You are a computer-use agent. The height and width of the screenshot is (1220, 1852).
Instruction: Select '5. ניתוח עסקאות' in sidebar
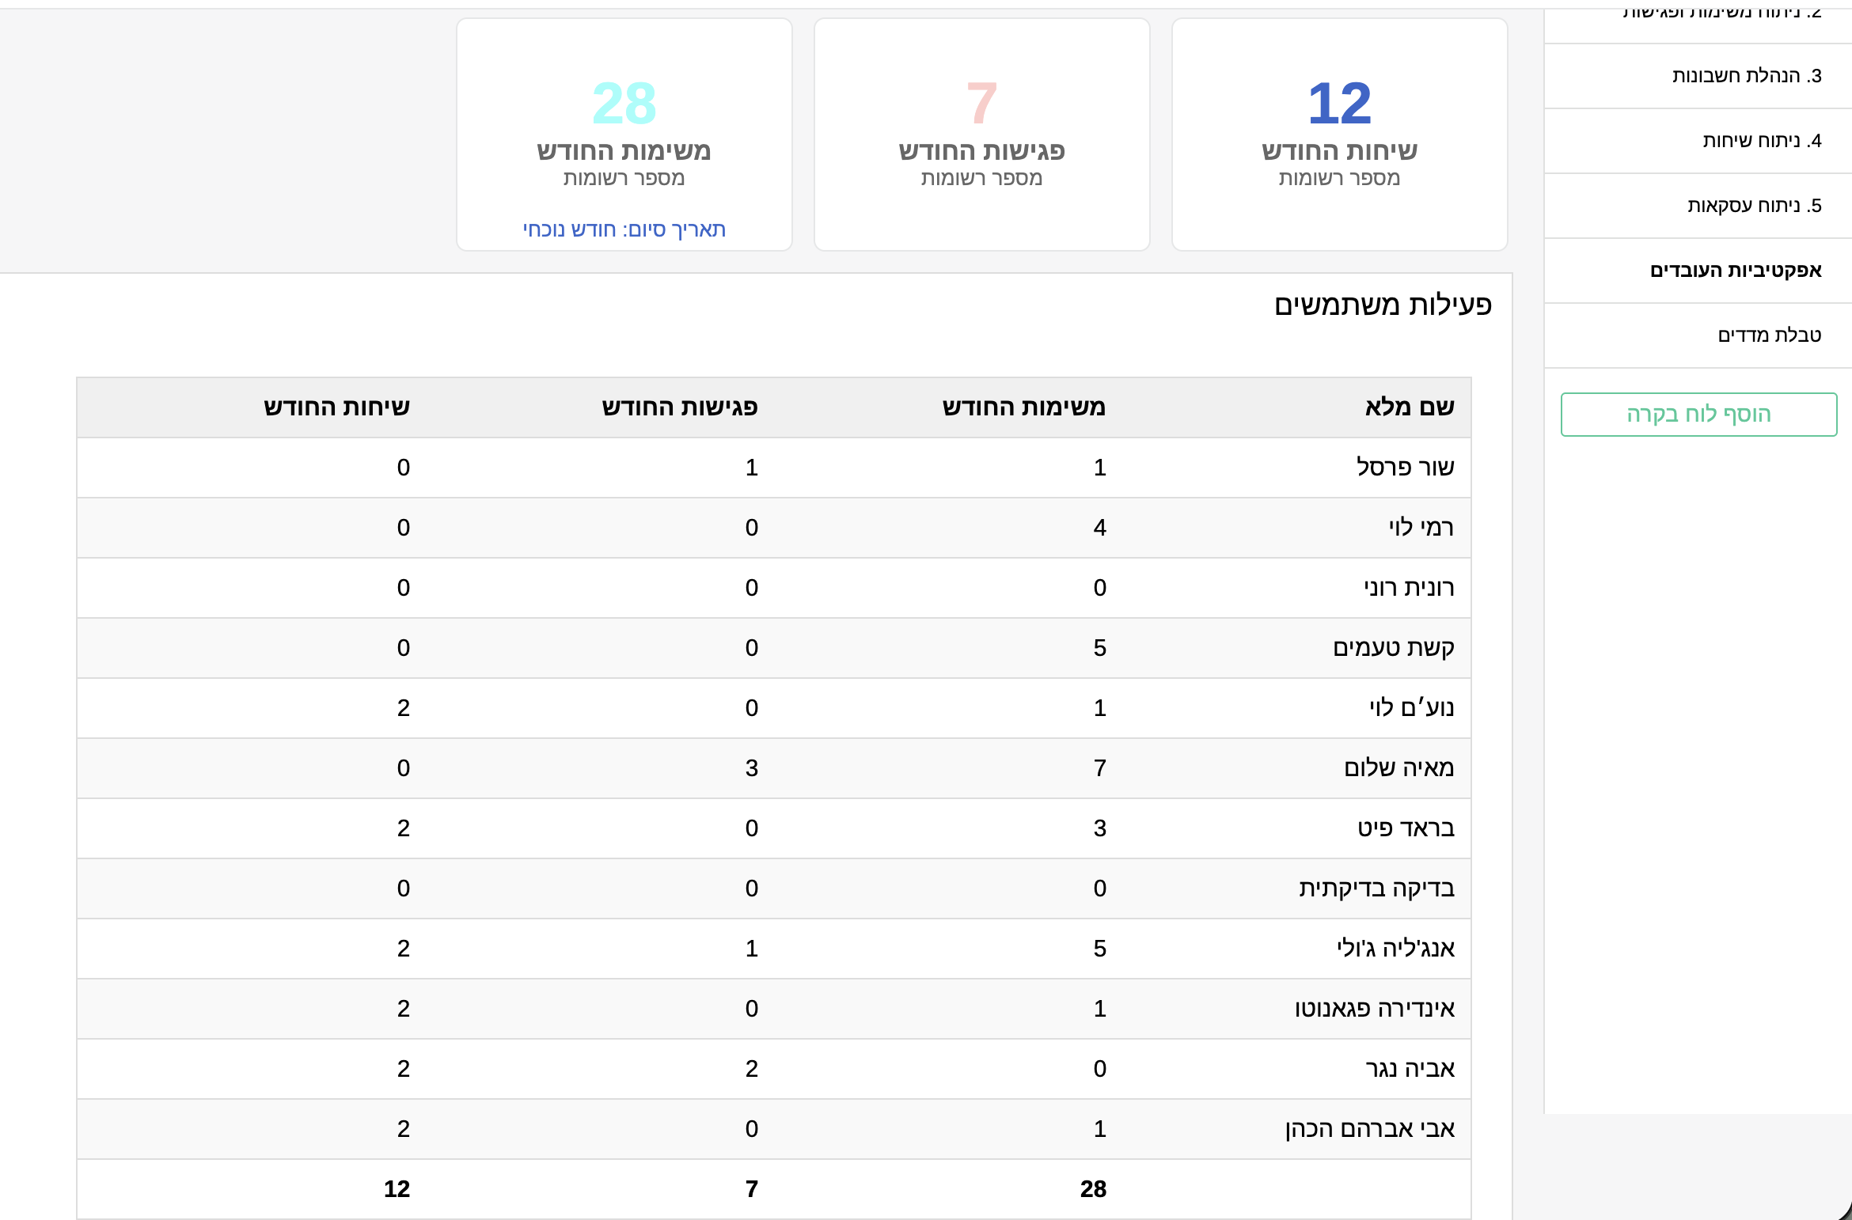point(1754,206)
